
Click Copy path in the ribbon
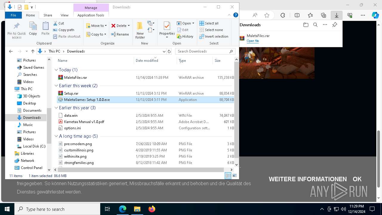click(64, 30)
